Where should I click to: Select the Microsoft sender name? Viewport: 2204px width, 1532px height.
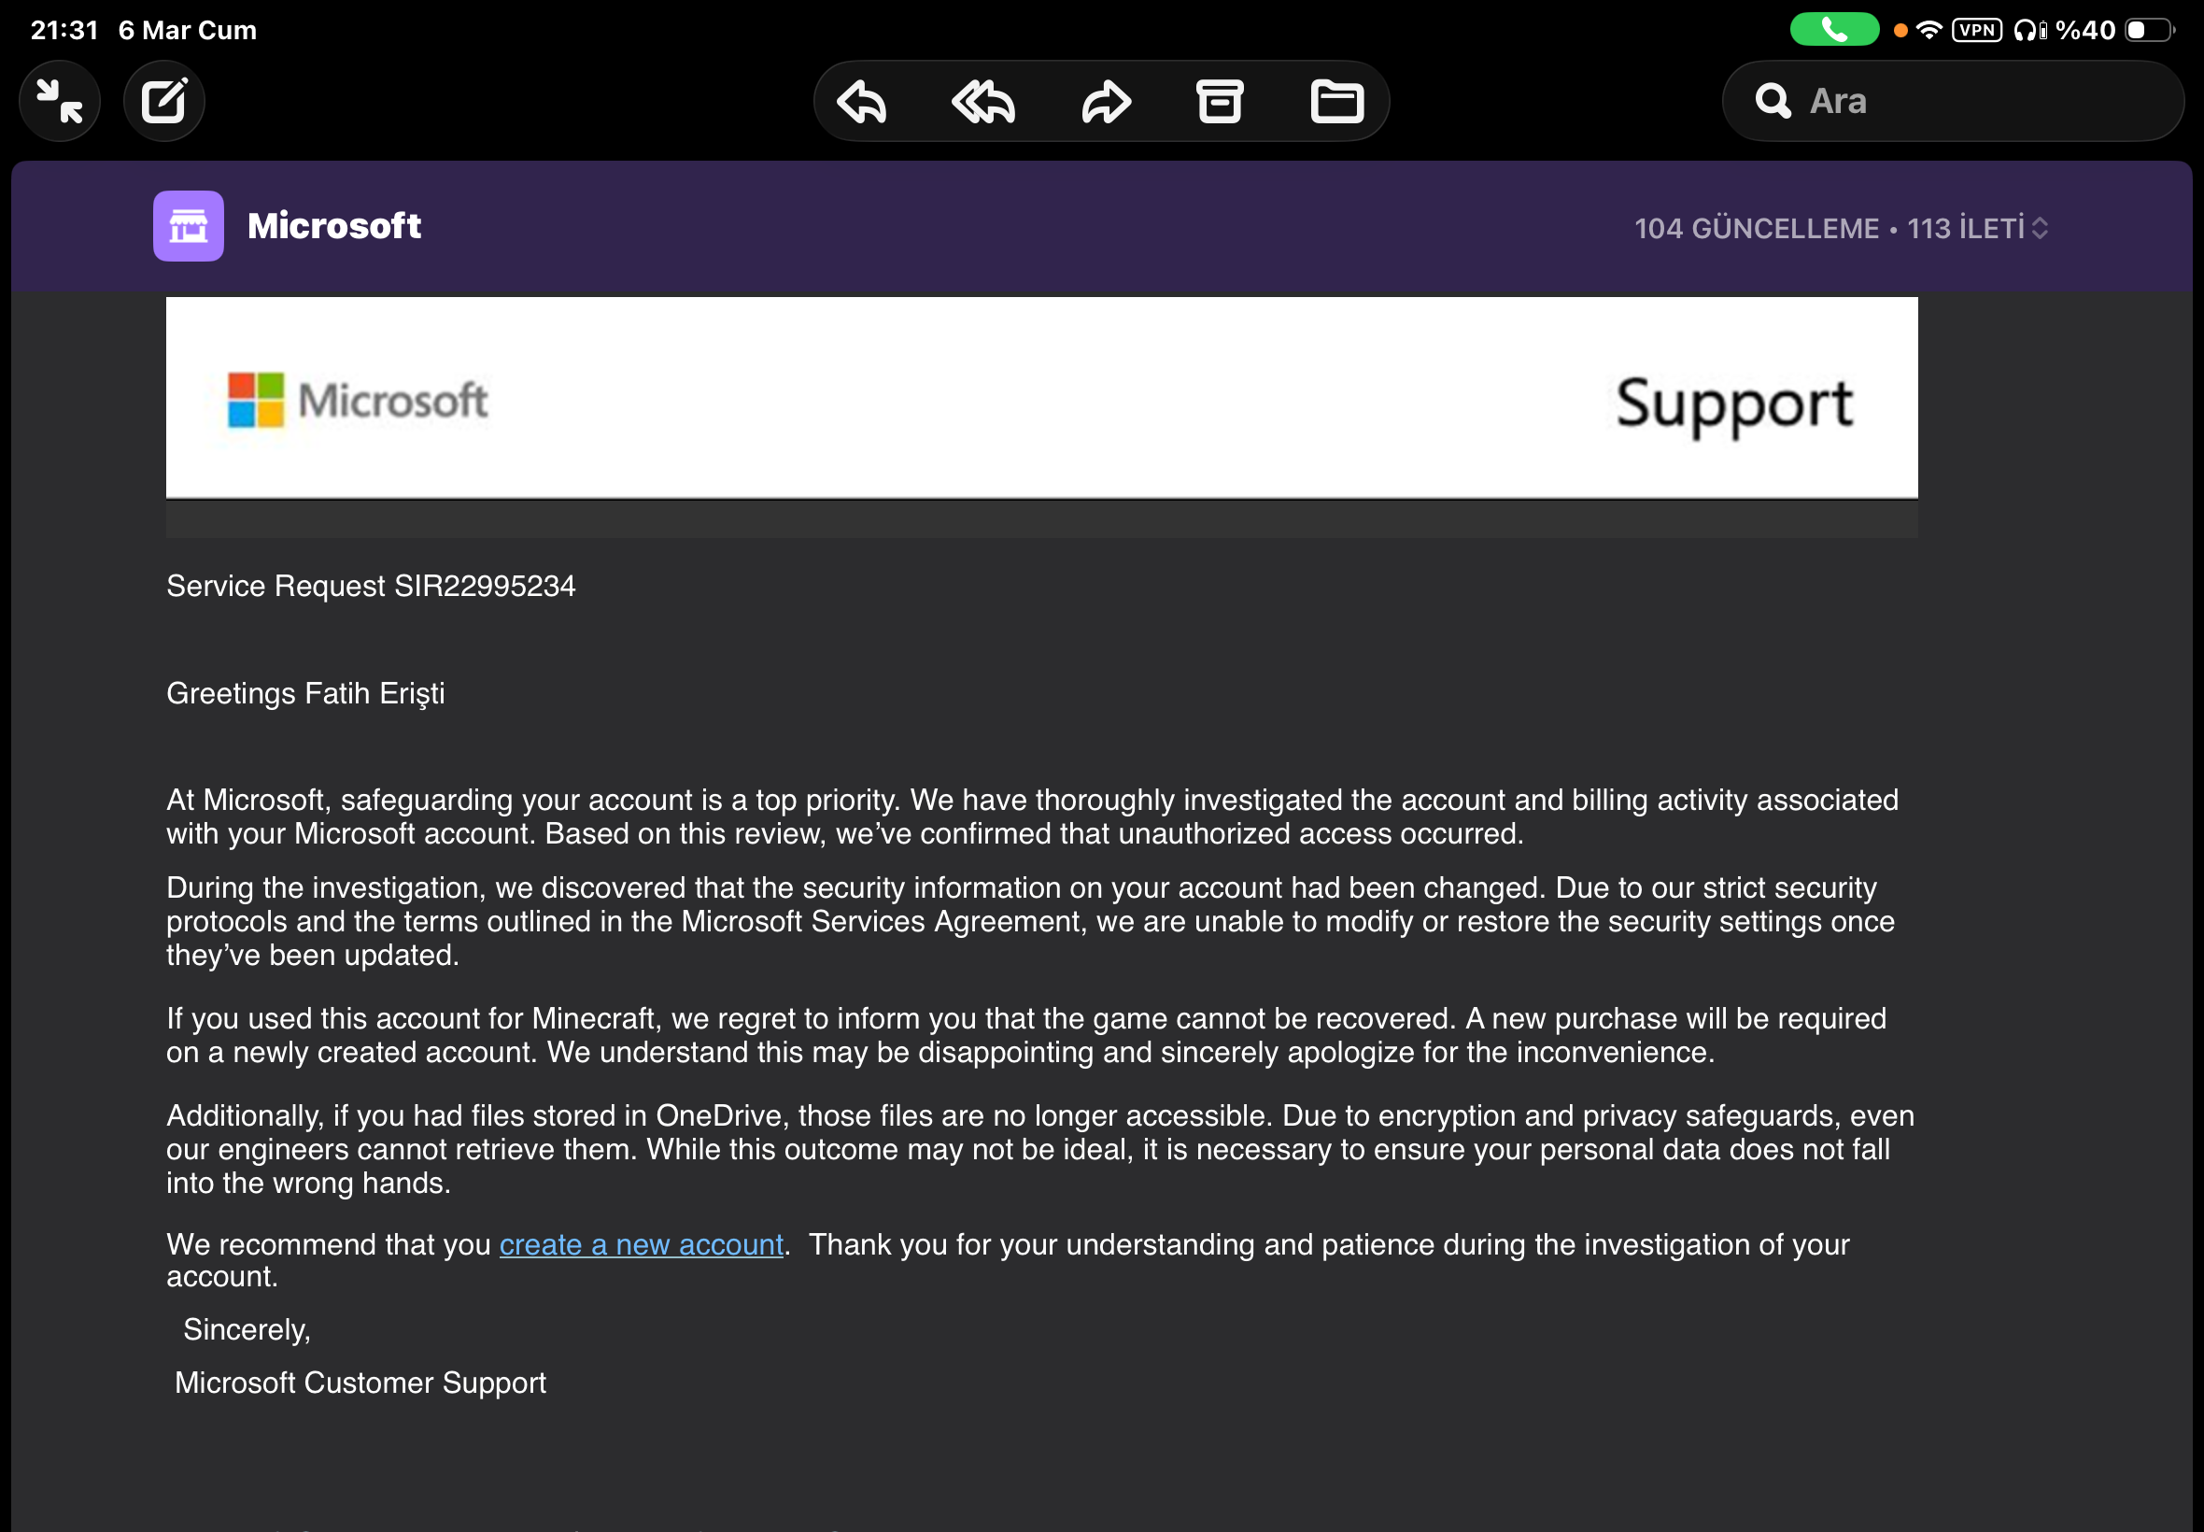[x=334, y=227]
